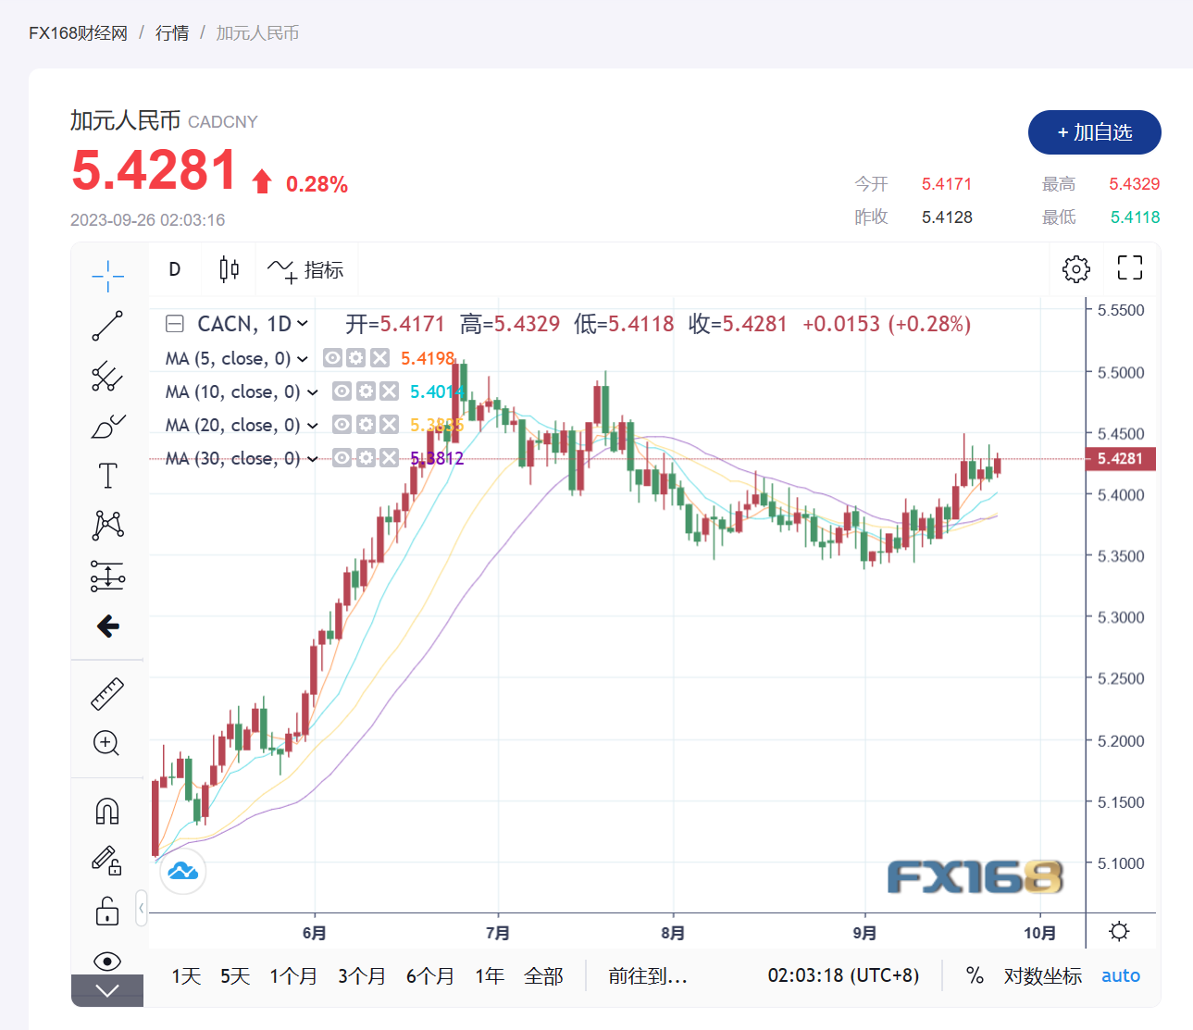Select the 1年 time range
This screenshot has height=1030, width=1193.
[x=490, y=975]
